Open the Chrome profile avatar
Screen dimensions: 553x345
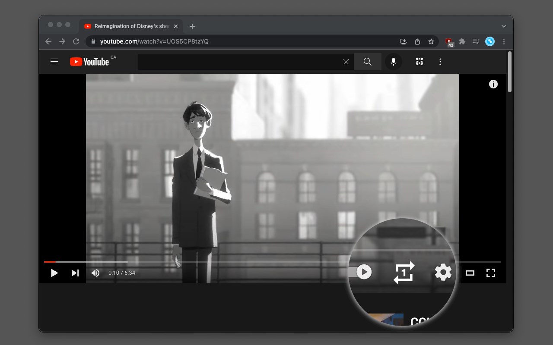pos(490,41)
